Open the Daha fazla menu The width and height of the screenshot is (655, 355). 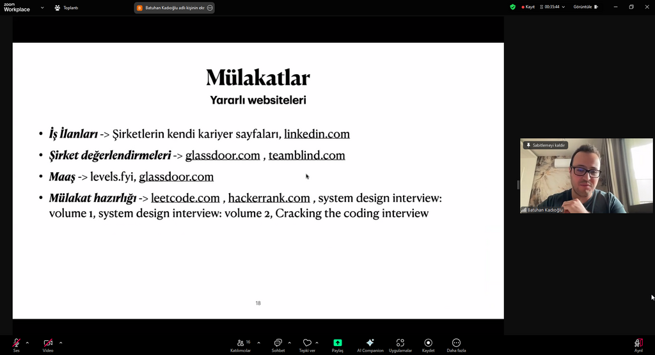point(456,345)
